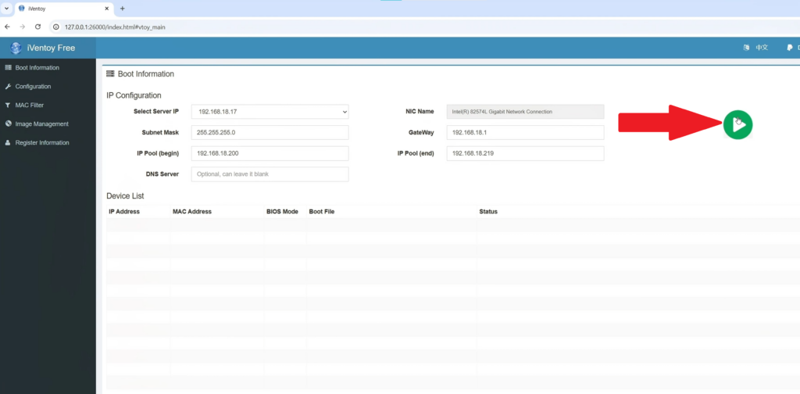Open the tab search dropdown chevron
This screenshot has height=394, width=800.
pyautogui.click(x=6, y=9)
